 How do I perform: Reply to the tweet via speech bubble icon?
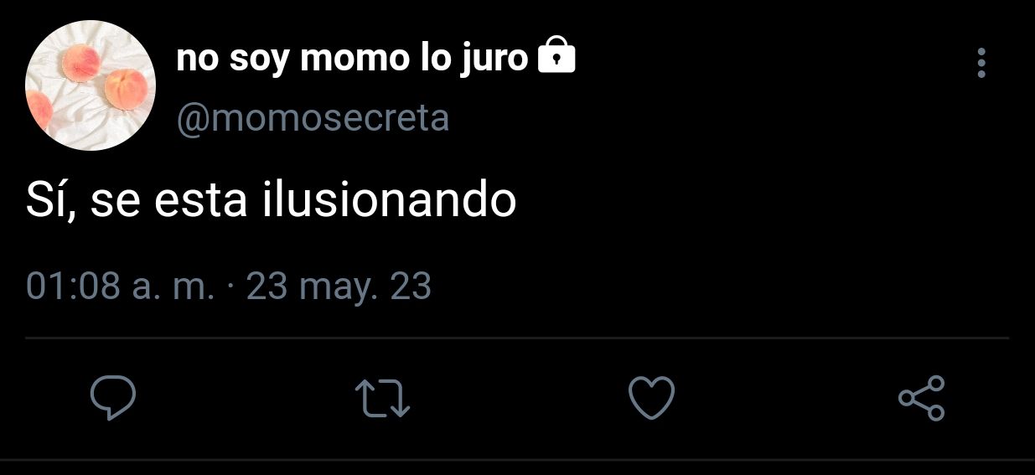[113, 397]
